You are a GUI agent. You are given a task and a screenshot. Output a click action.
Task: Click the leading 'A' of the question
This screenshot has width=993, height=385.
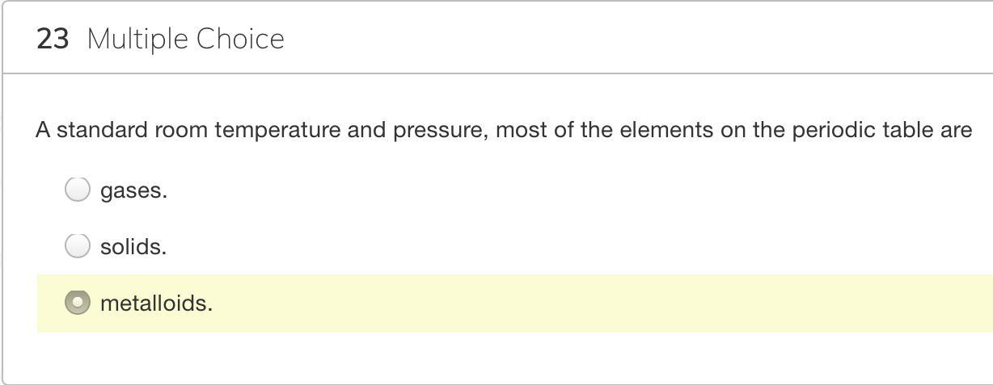point(43,130)
